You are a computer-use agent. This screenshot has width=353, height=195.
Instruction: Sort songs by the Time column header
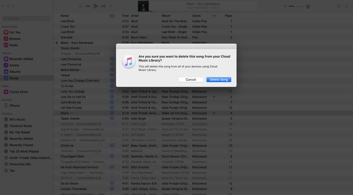coord(125,16)
